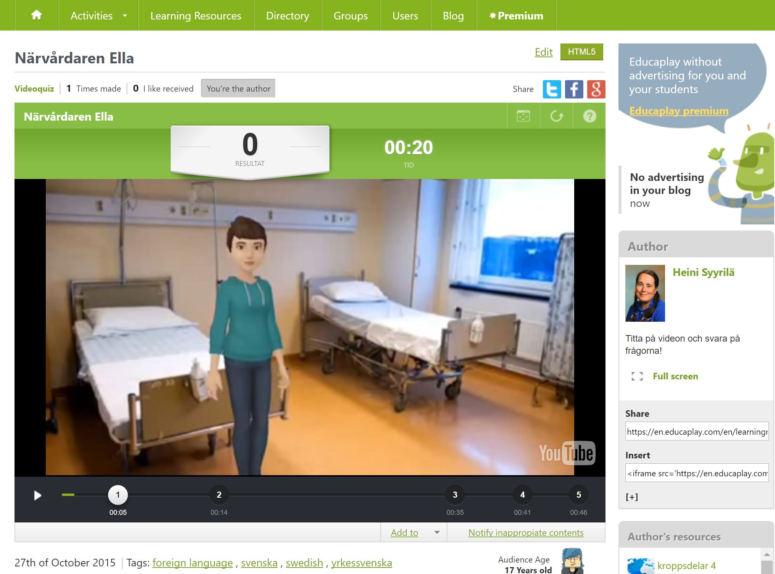Open the Add to dropdown arrow
Screen dimensions: 775x574
(437, 532)
